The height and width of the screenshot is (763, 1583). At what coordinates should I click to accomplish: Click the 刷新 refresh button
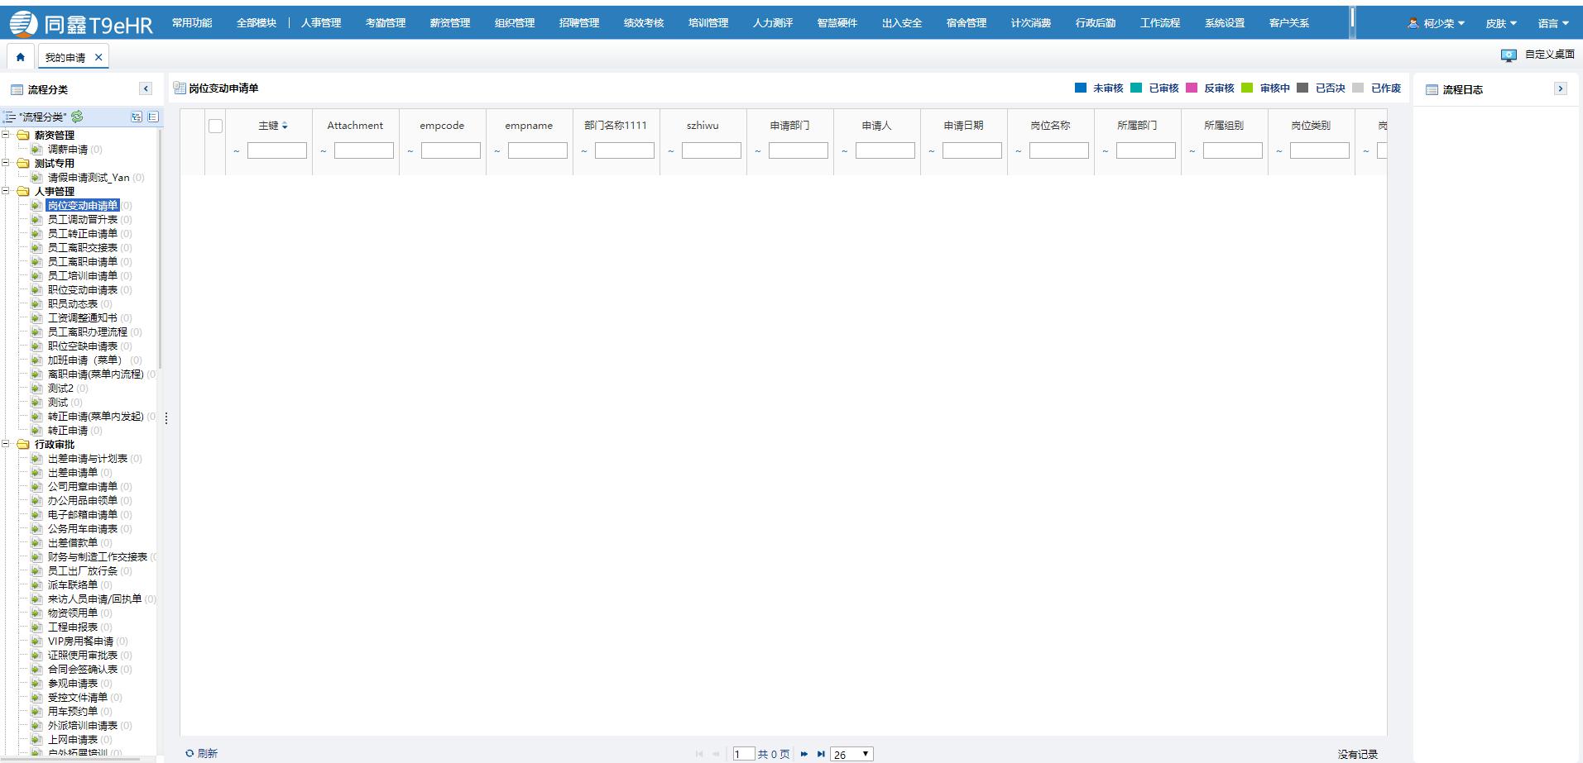201,753
